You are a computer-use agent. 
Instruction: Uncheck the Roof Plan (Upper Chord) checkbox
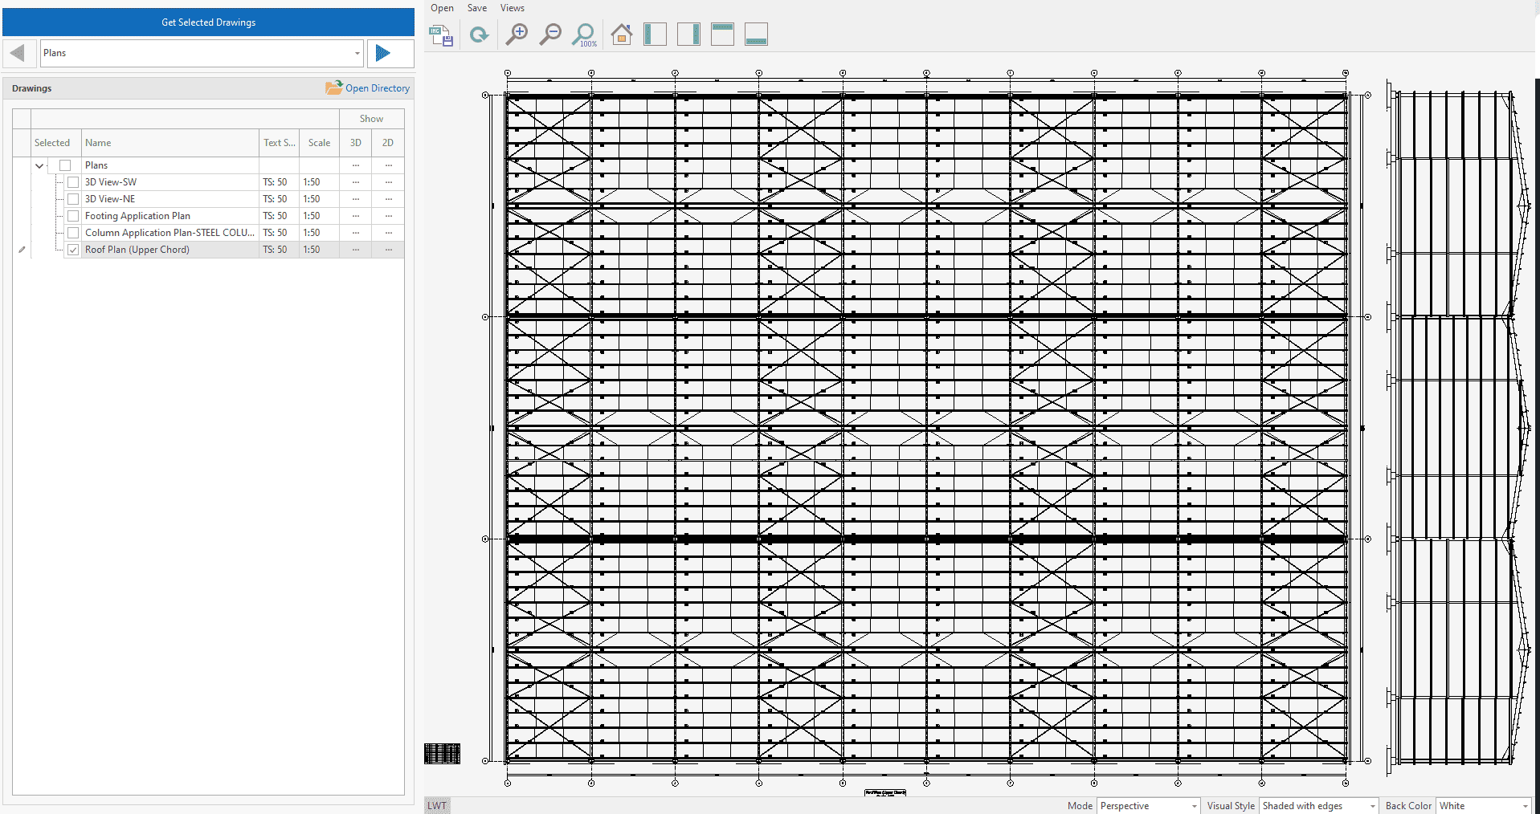coord(73,250)
